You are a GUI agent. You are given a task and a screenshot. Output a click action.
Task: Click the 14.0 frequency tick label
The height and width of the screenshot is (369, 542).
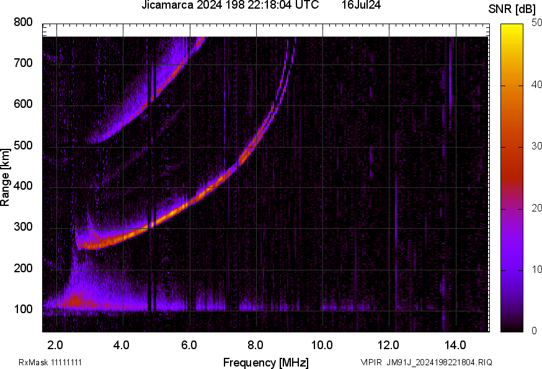click(x=455, y=345)
